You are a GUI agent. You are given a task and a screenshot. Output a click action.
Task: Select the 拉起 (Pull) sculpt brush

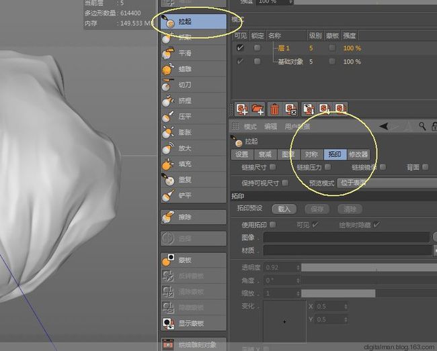(194, 21)
